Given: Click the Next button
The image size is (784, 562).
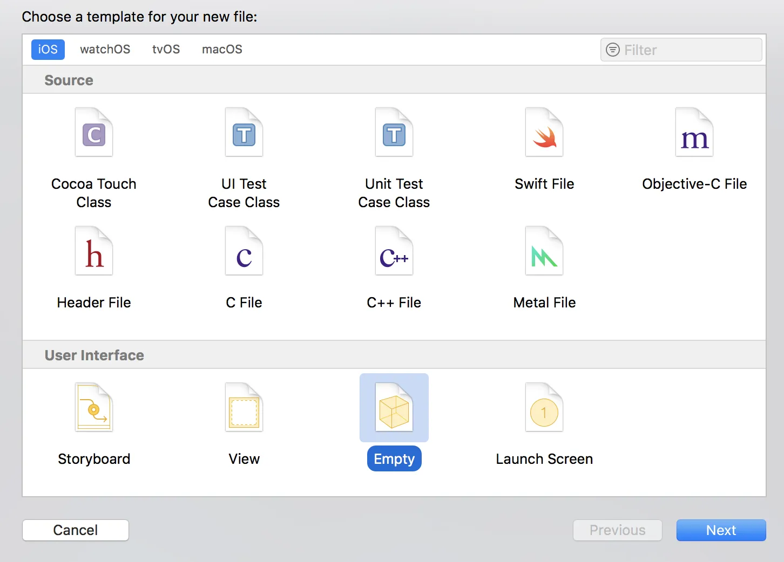Looking at the screenshot, I should [721, 530].
